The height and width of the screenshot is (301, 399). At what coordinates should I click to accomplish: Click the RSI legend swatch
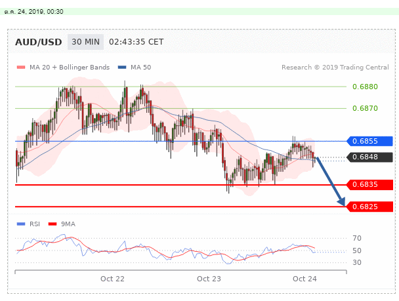[21, 224]
